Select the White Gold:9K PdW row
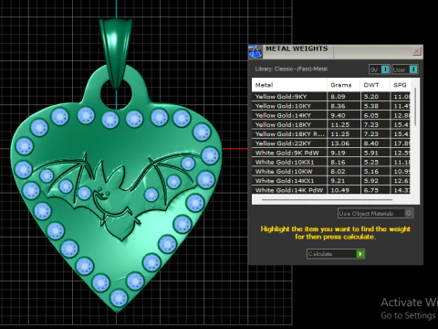438x329 pixels. click(x=331, y=153)
